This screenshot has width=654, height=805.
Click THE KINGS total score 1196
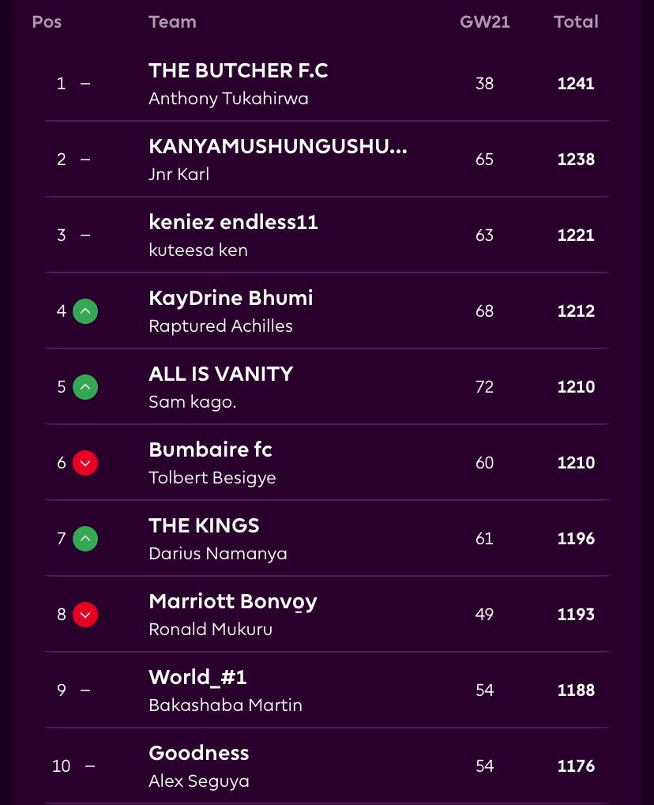(x=576, y=539)
